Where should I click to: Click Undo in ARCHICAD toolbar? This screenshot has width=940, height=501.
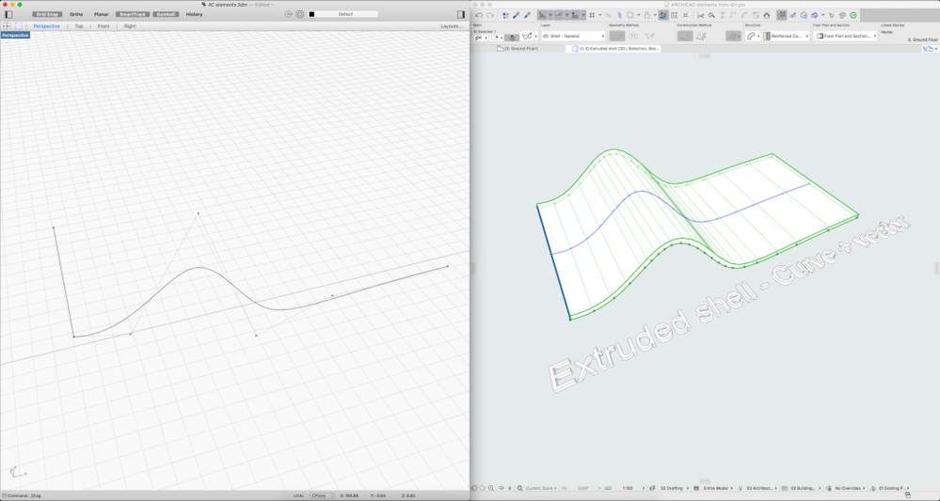[479, 16]
